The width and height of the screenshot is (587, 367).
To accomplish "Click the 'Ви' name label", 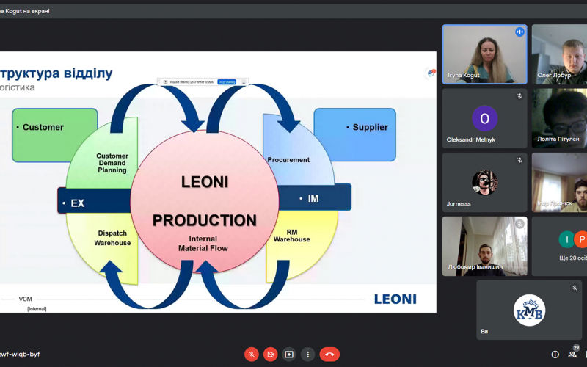I will click(484, 332).
